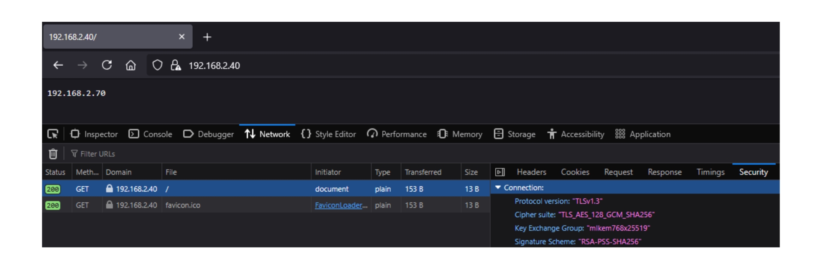Switch to the Console tab
Screen dimensions: 822x269
tap(150, 134)
